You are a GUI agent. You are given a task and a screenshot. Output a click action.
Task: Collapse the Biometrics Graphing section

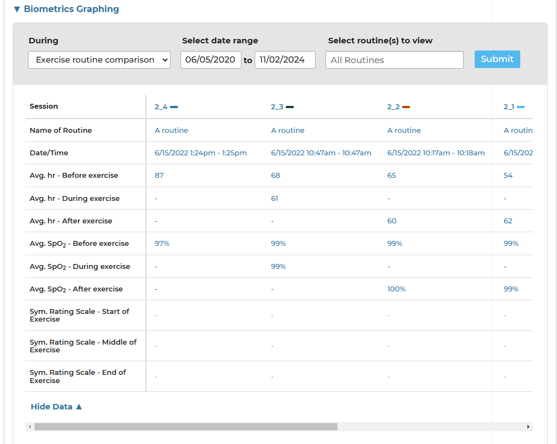click(66, 9)
